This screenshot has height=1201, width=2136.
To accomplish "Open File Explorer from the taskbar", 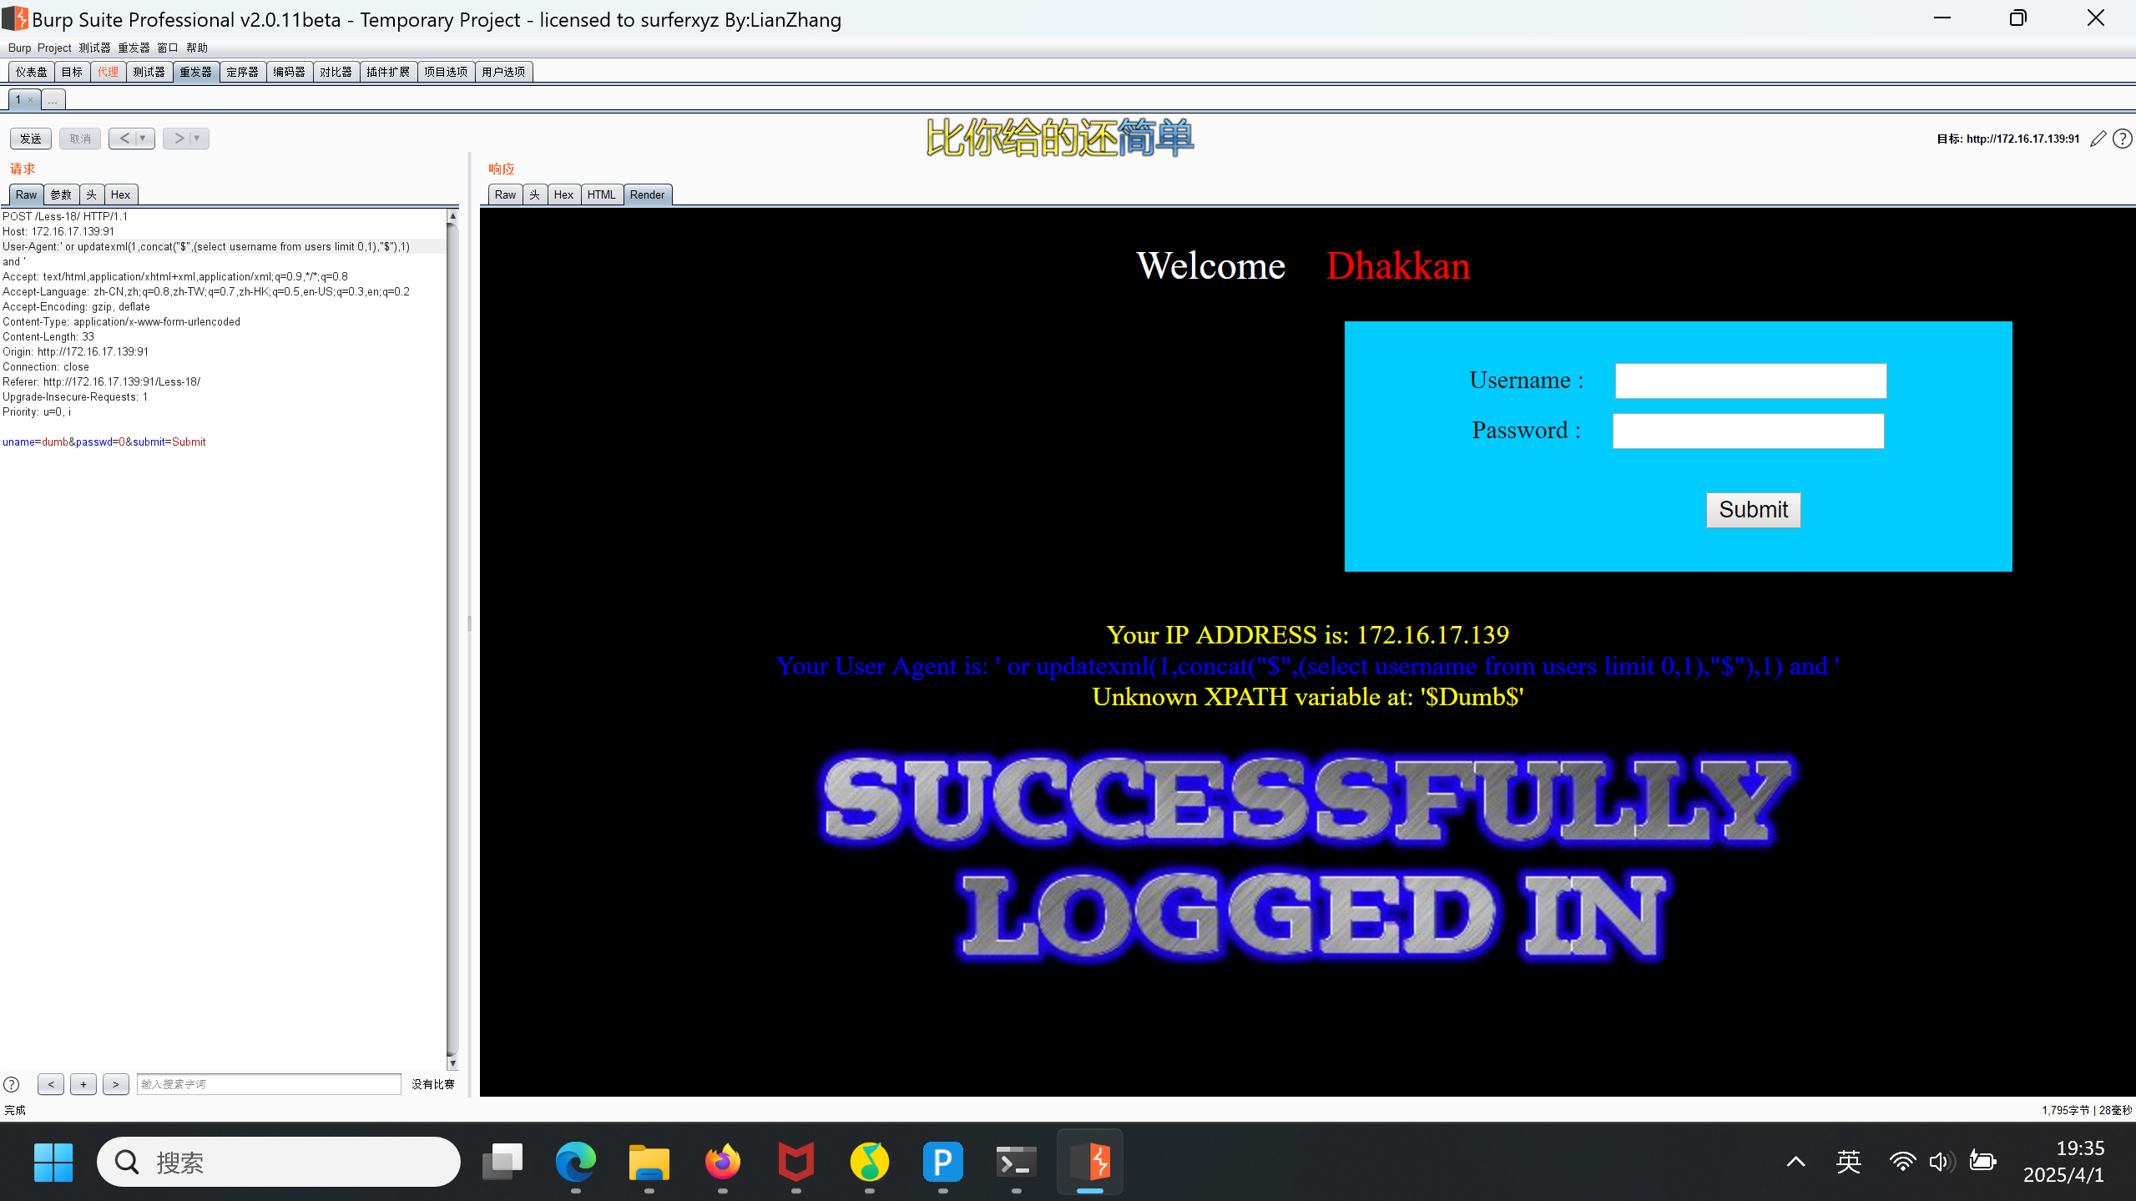I will (x=649, y=1162).
